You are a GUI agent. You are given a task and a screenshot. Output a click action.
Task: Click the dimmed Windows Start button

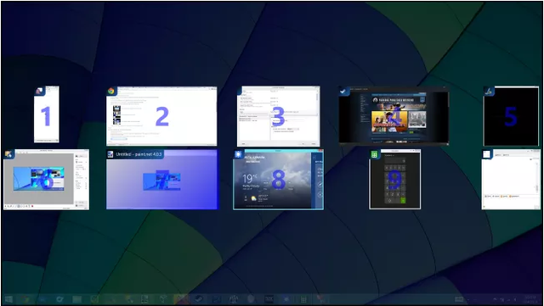8,299
